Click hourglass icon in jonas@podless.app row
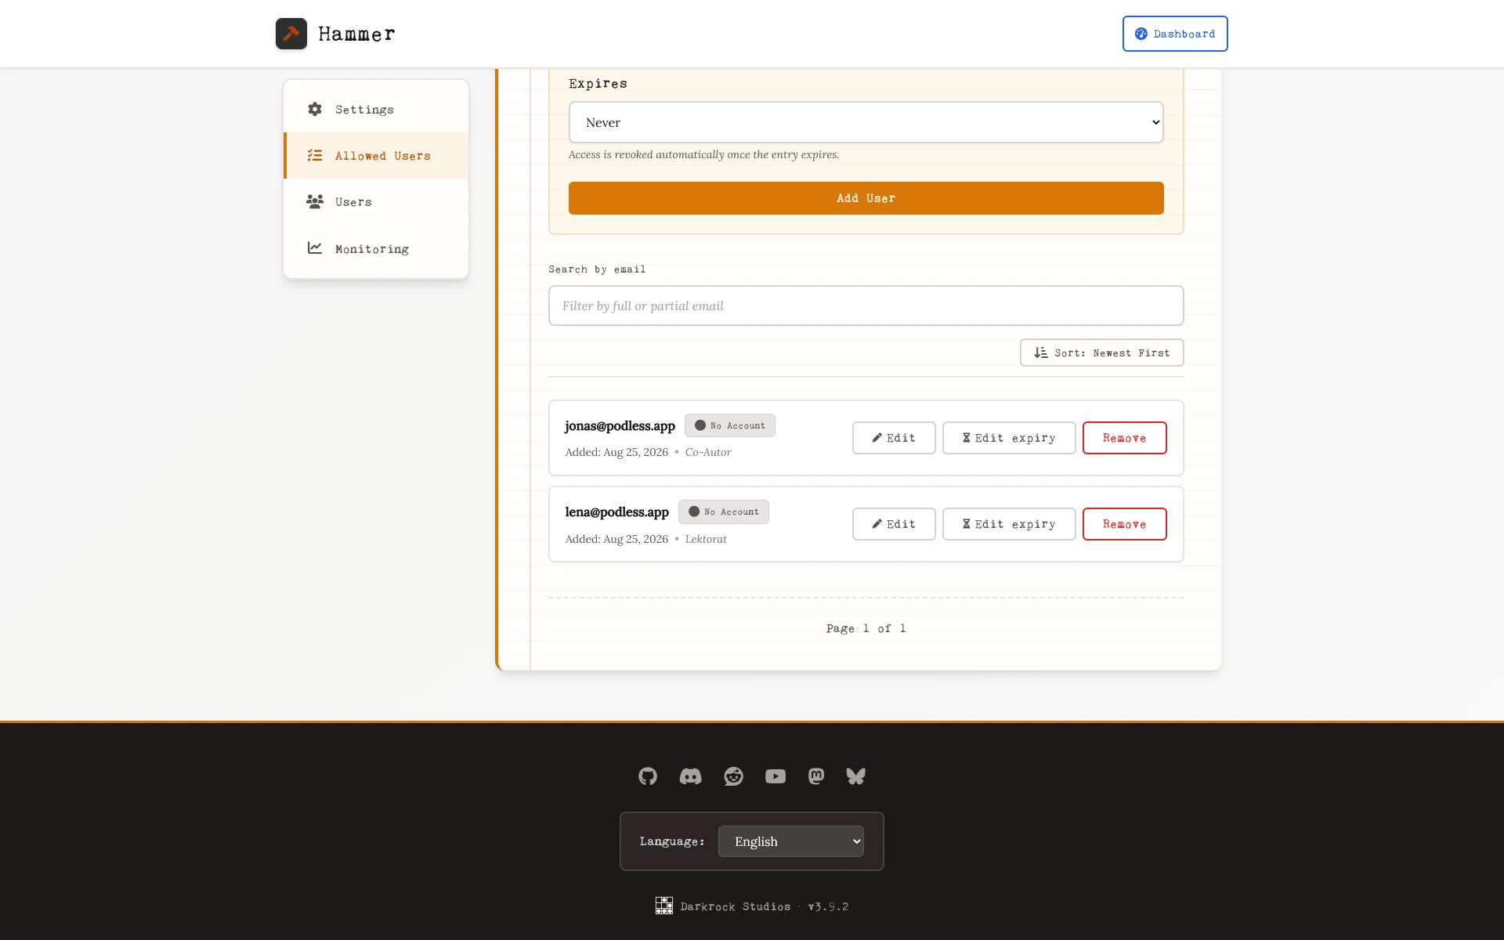 (967, 438)
